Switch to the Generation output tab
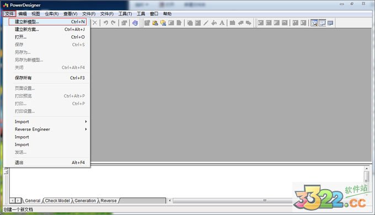The width and height of the screenshot is (375, 215). 85,201
